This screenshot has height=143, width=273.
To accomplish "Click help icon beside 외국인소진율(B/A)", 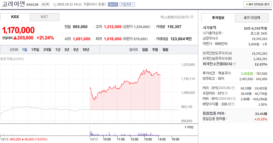I will [x=234, y=63].
